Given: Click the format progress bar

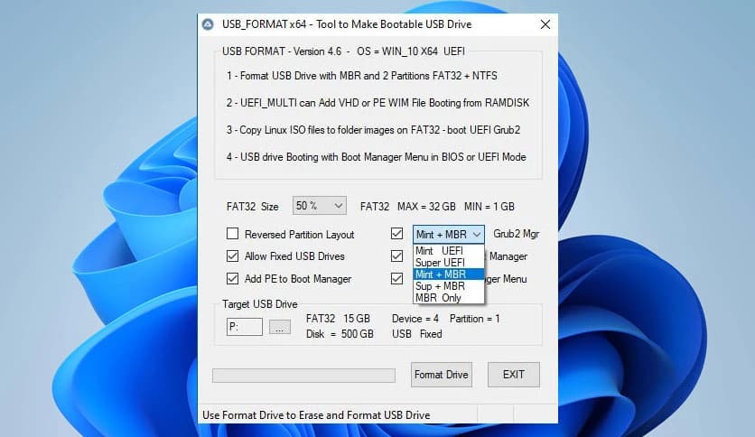Looking at the screenshot, I should pos(303,376).
